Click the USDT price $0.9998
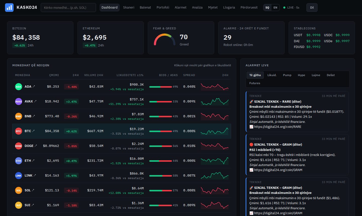The width and height of the screenshot is (362, 216). [313, 35]
